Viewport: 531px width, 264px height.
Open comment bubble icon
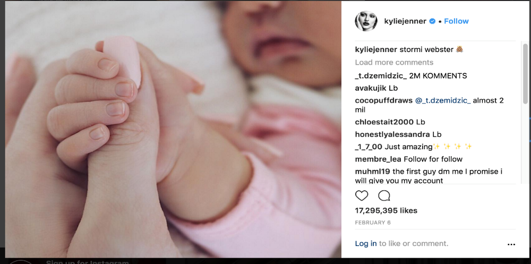point(384,195)
